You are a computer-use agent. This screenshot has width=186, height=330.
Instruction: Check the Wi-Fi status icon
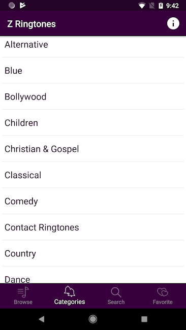(142, 6)
